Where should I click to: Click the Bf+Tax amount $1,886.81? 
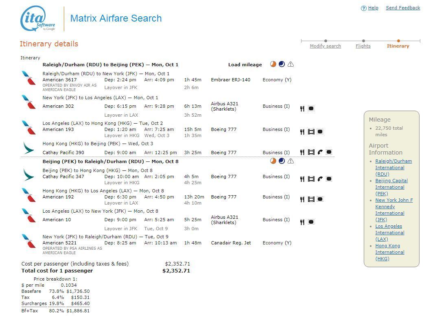tap(78, 311)
